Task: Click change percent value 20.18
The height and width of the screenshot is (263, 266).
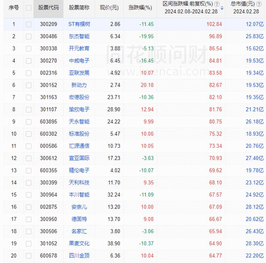Action: (147, 85)
